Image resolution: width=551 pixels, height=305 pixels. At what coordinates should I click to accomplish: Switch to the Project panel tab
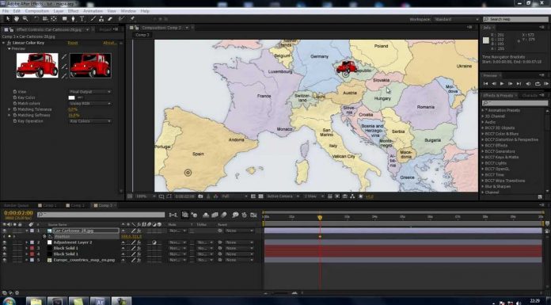point(105,30)
